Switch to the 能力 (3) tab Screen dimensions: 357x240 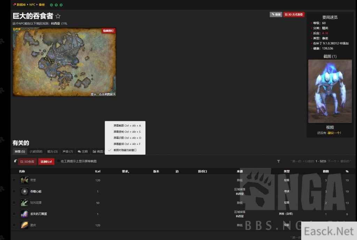click(x=52, y=152)
